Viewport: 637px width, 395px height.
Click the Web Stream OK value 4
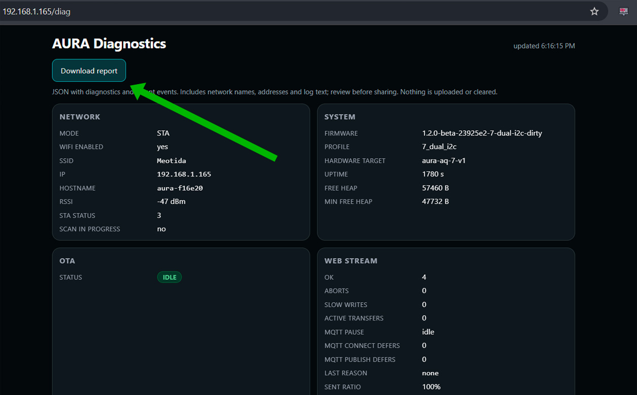click(424, 277)
